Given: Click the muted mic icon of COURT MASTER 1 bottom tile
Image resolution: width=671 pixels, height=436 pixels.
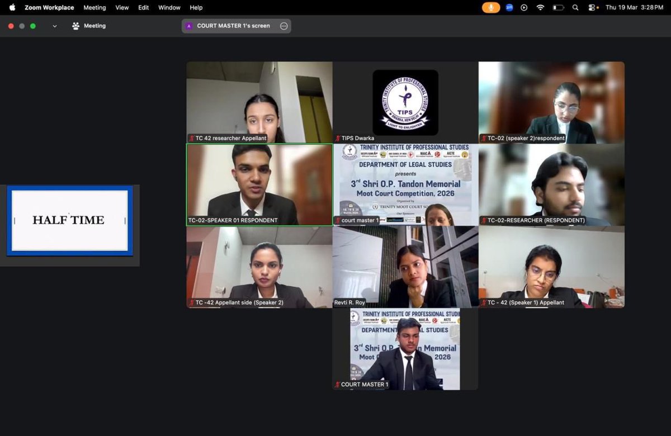Looking at the screenshot, I should 338,385.
